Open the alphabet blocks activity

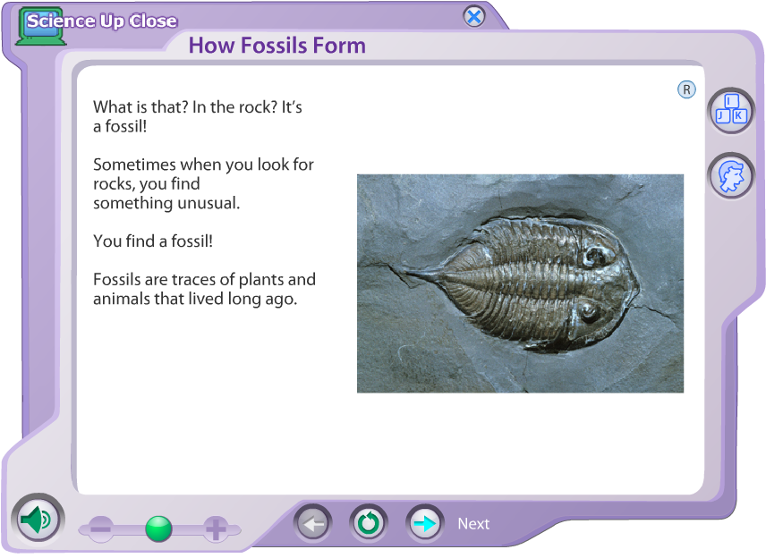[x=731, y=110]
